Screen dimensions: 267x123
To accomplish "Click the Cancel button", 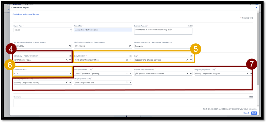I will click(x=246, y=113).
